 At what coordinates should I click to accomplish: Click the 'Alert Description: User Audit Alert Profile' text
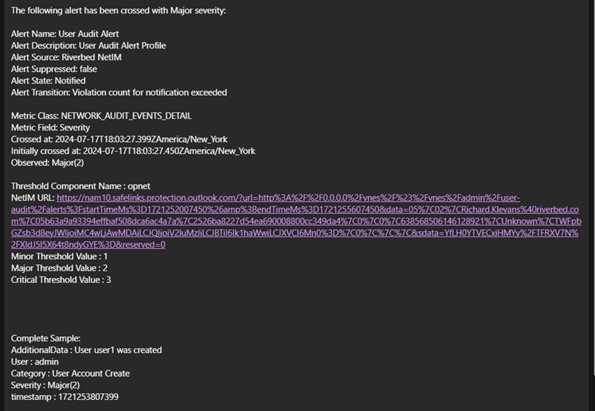[88, 46]
